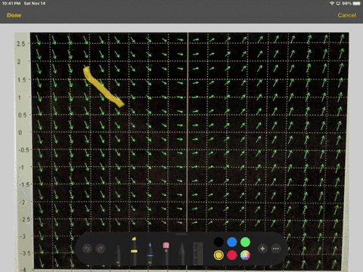This screenshot has height=272, width=363.
Task: Choose the black color swatch
Action: pyautogui.click(x=219, y=242)
